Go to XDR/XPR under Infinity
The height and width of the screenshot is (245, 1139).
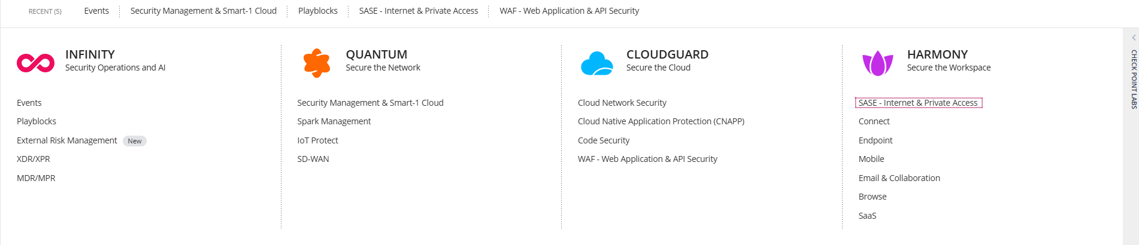34,159
